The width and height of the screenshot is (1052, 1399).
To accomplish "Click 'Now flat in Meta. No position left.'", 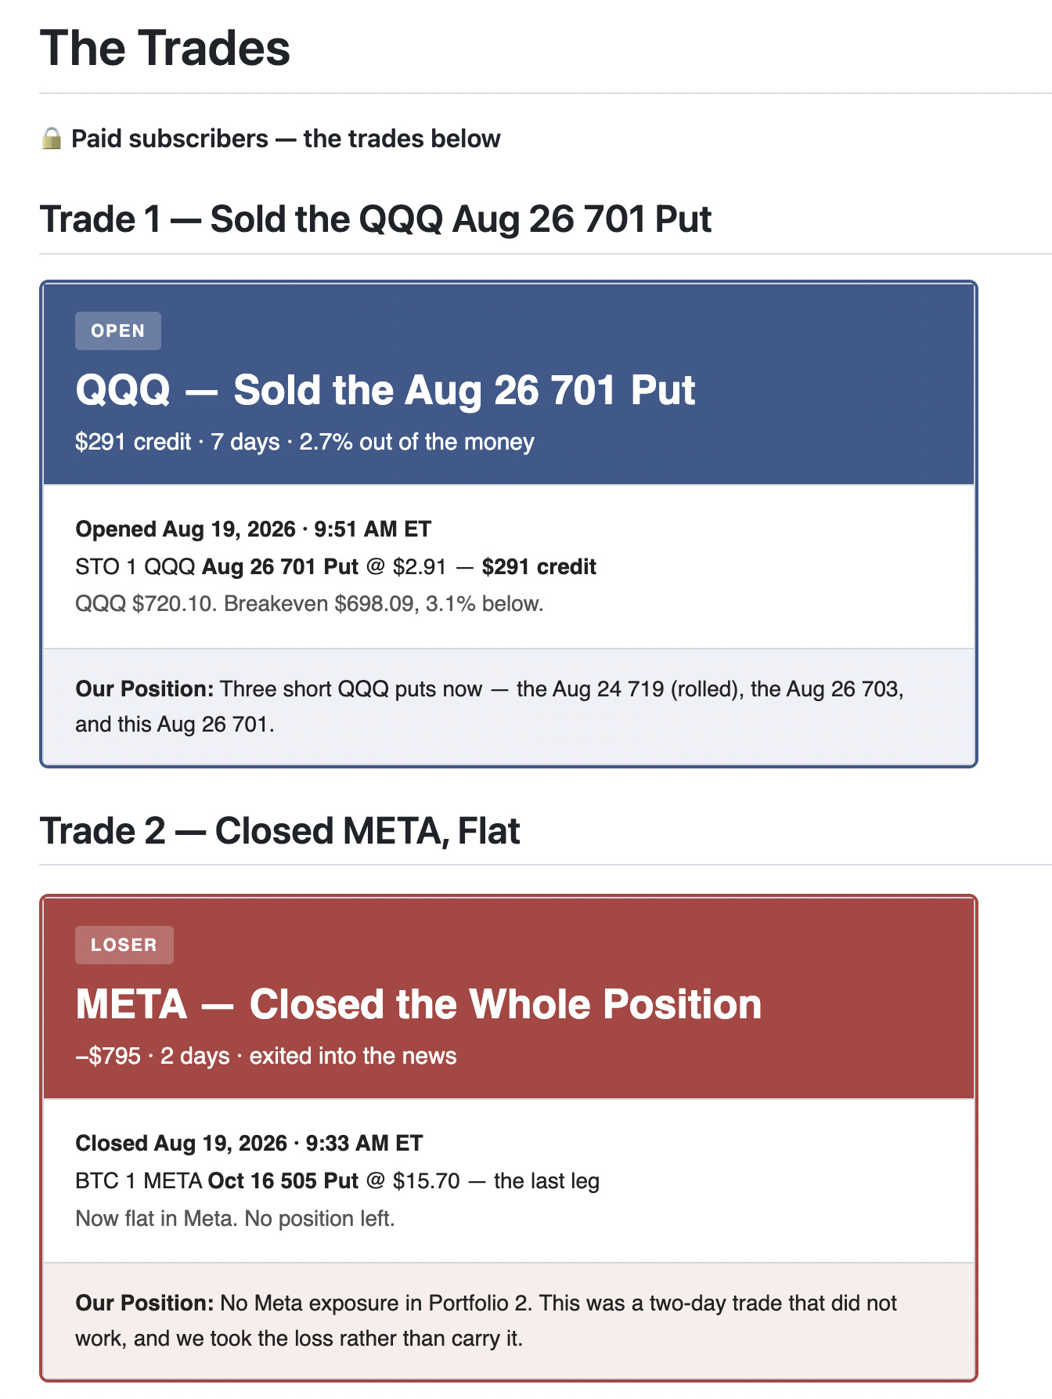I will pyautogui.click(x=235, y=1218).
